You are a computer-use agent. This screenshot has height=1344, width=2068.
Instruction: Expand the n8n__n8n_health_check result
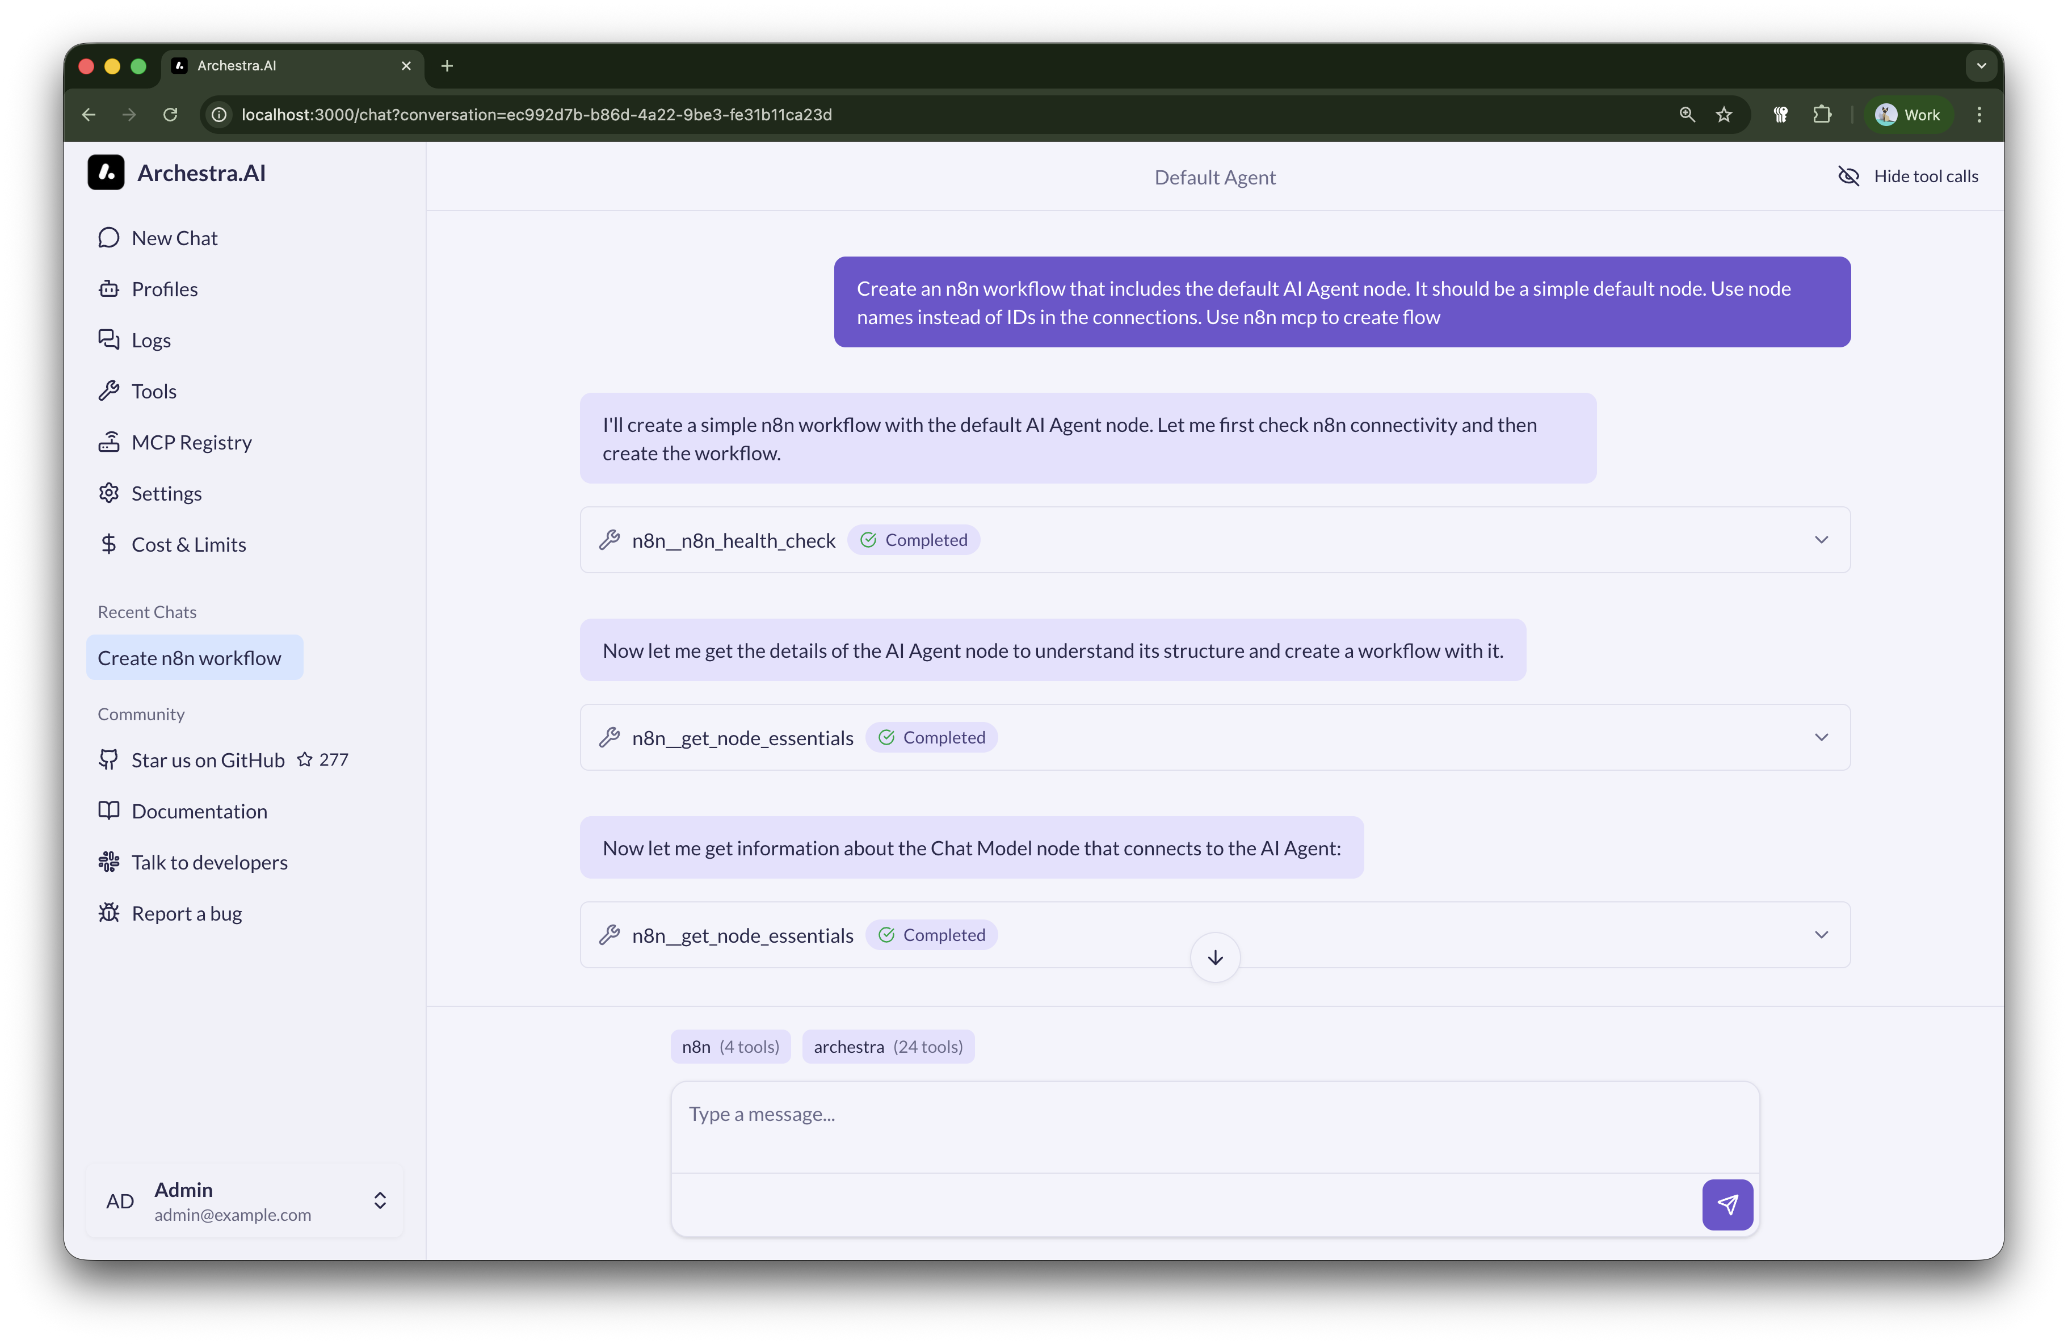pyautogui.click(x=1822, y=539)
